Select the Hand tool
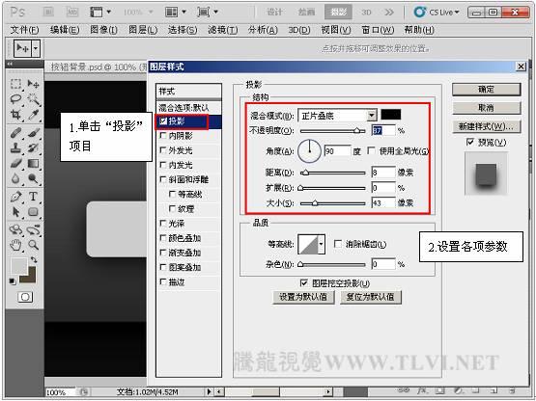Viewport: 536px width, 401px height. (15, 245)
